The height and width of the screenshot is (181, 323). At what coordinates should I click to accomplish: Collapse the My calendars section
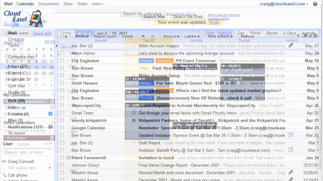tap(53, 95)
